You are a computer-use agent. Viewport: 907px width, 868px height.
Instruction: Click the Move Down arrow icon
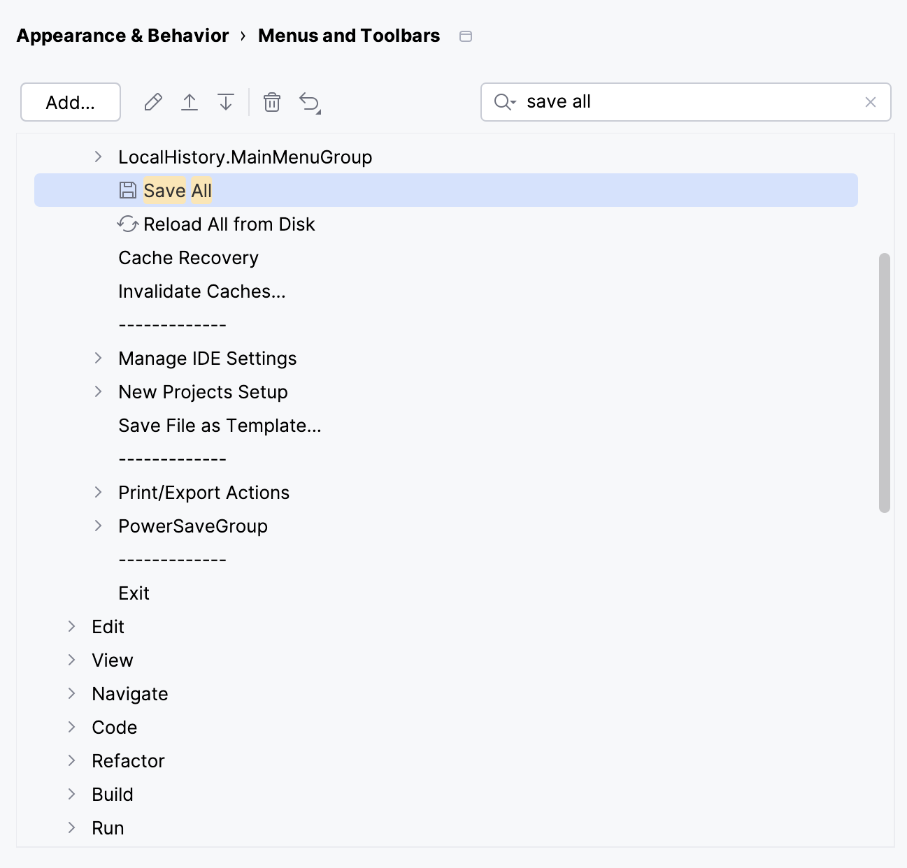click(x=225, y=102)
